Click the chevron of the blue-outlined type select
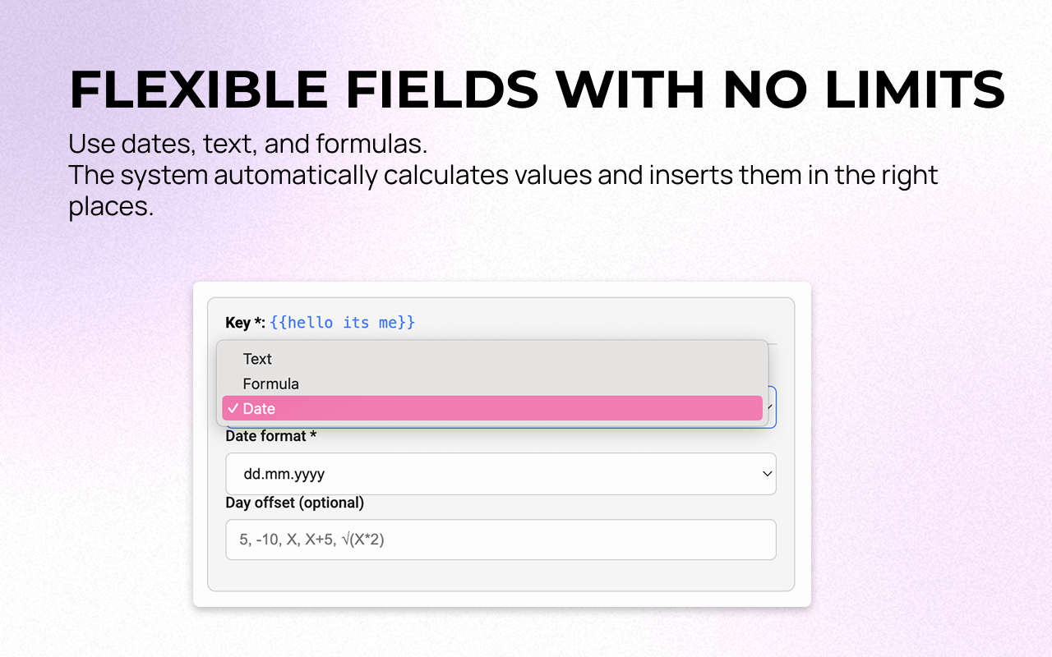1052x657 pixels. coord(771,407)
